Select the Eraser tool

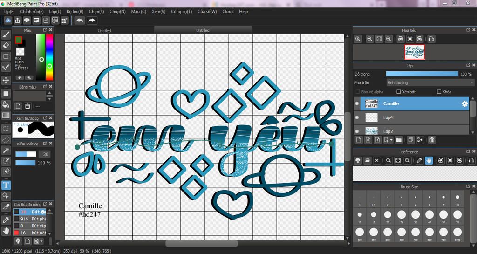(6, 46)
